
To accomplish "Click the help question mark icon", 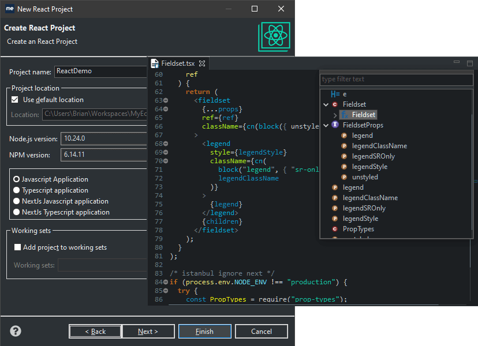I will click(x=16, y=331).
